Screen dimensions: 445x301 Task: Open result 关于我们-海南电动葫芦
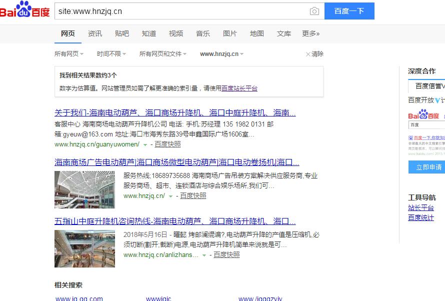point(175,113)
